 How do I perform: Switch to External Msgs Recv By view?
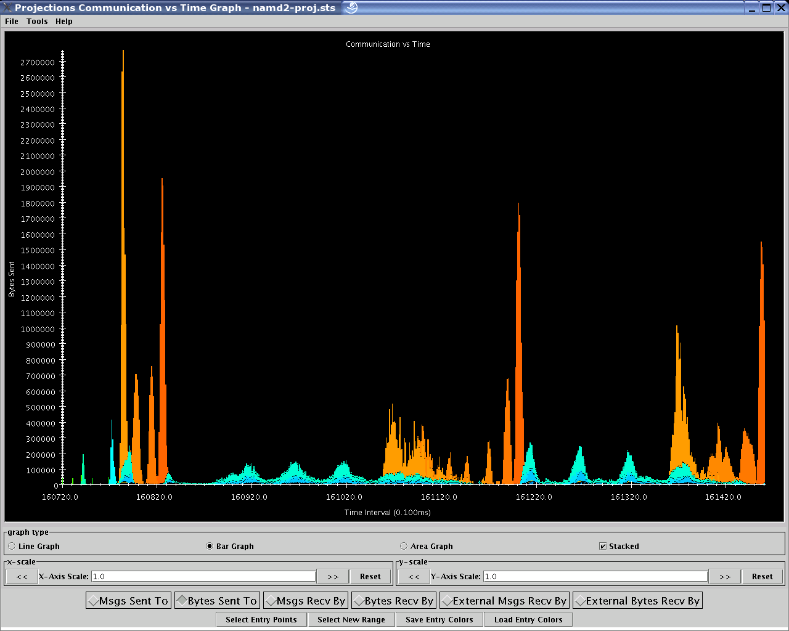point(504,601)
